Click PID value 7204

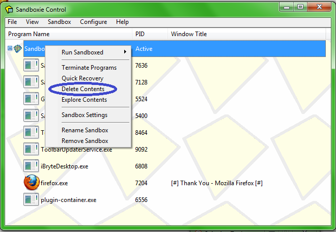point(141,183)
